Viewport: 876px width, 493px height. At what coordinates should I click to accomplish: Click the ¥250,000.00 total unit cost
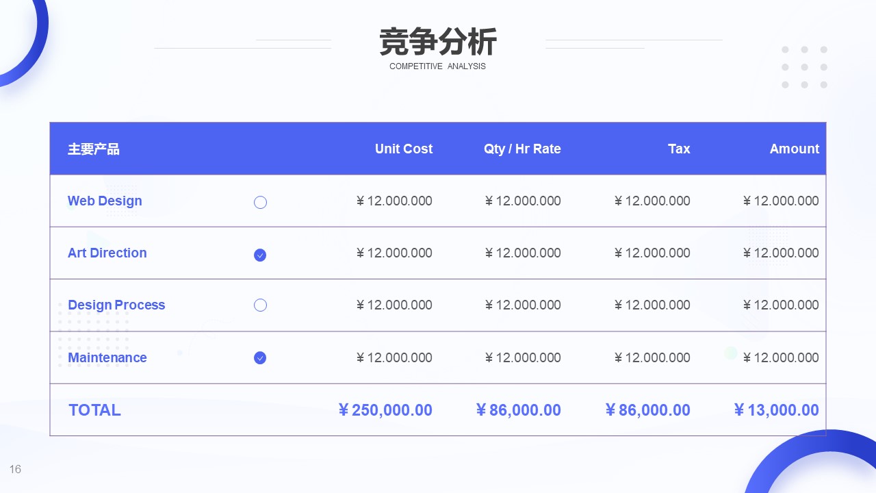[385, 410]
